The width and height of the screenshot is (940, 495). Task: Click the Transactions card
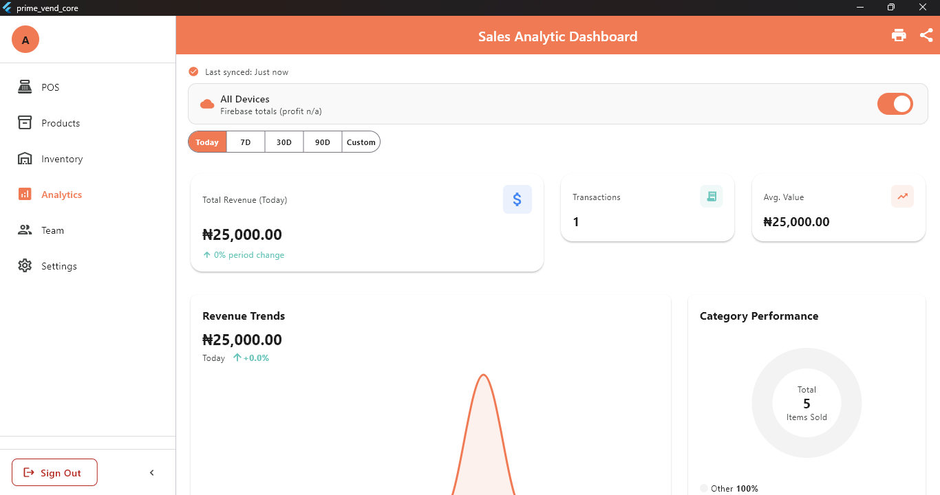[x=648, y=208]
